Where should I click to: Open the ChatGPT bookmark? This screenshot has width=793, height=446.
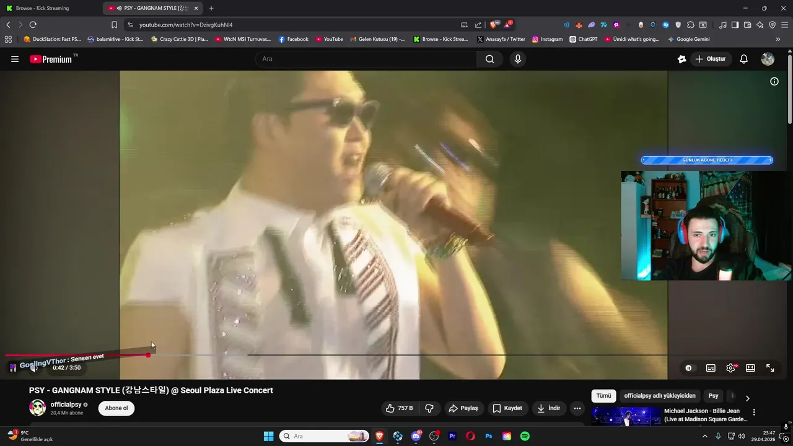coord(584,39)
